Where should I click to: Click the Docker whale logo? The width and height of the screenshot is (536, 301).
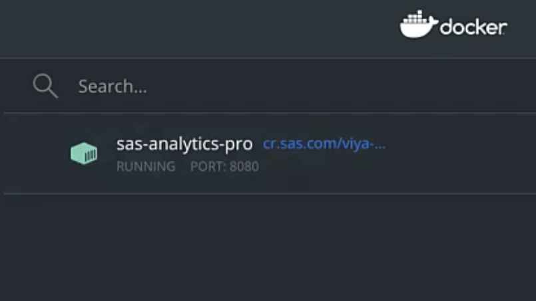(417, 25)
